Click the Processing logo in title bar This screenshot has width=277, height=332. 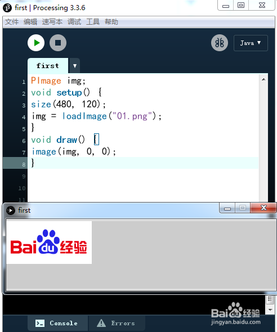[x=7, y=8]
